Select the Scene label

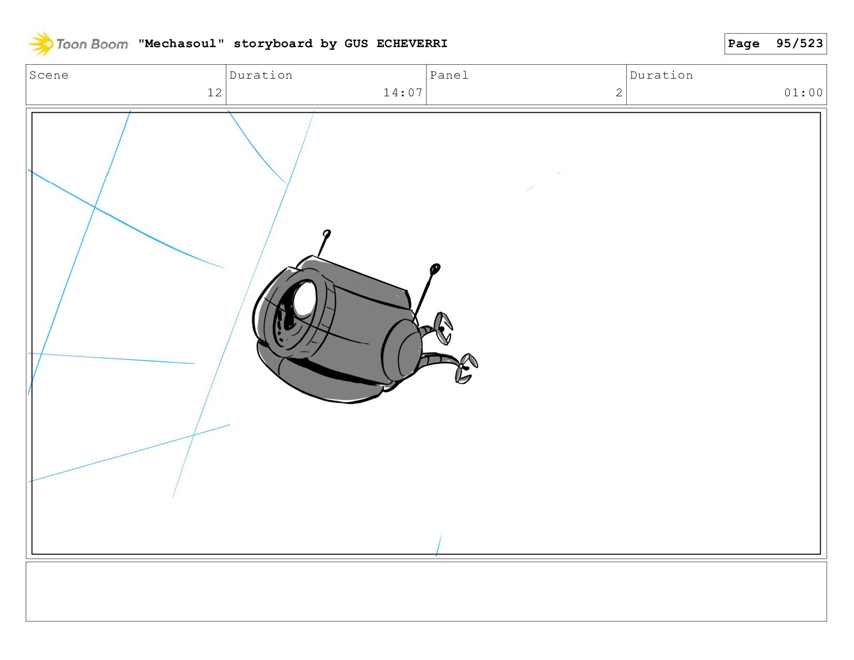pyautogui.click(x=49, y=75)
